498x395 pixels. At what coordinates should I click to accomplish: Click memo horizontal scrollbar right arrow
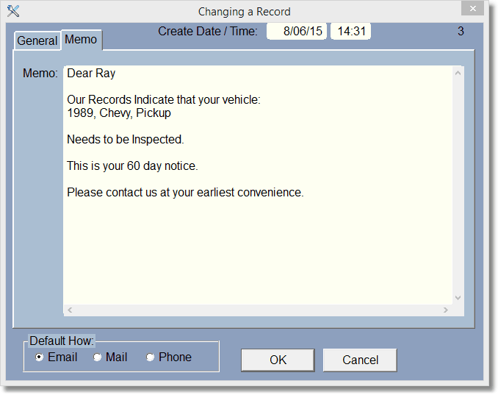447,310
